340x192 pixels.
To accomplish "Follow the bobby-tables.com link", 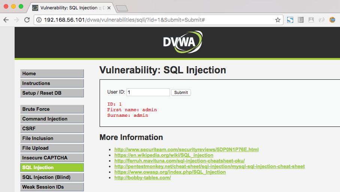I will 142,177.
